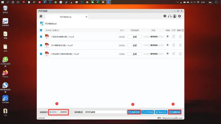221x124 pixels.
Task: Start converting the 299KB PDF file
Action: pos(168,45)
